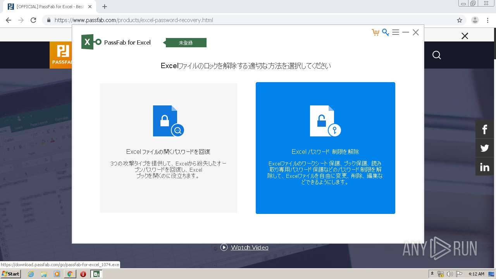Open the red Opera taskbar icon
This screenshot has height=279, width=496.
pos(83,274)
